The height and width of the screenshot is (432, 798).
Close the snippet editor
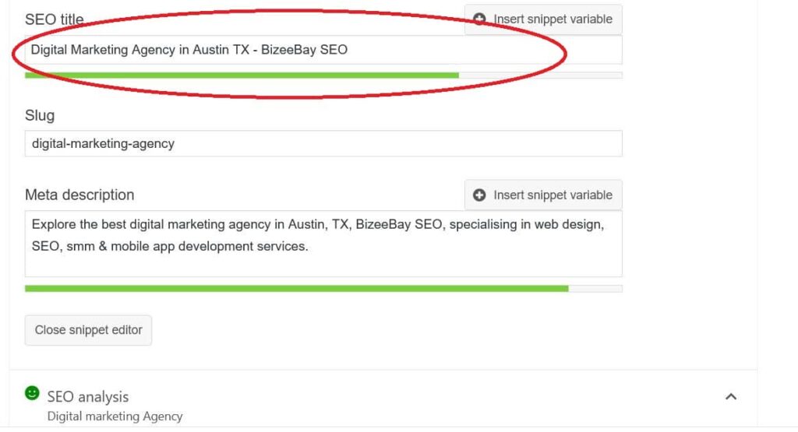(x=88, y=330)
